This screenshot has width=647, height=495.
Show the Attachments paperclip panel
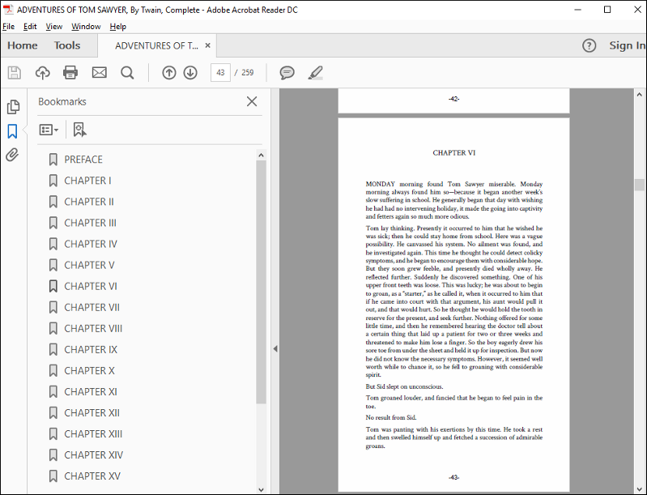(12, 155)
